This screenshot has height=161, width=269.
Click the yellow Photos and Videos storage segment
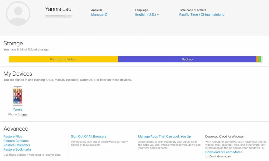click(x=63, y=59)
